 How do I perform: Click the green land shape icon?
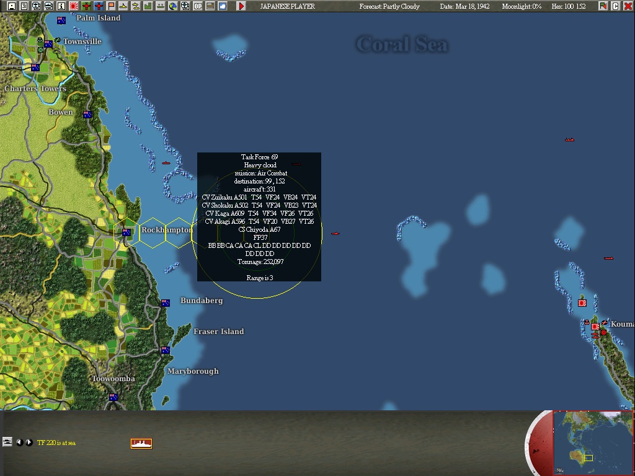click(x=148, y=6)
